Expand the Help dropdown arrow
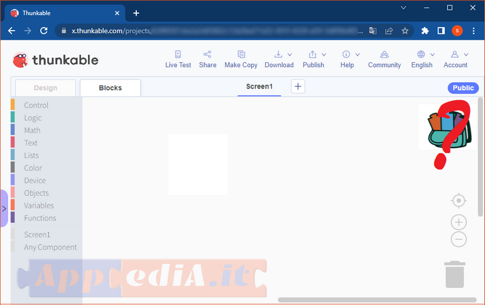The width and height of the screenshot is (485, 305). point(357,55)
